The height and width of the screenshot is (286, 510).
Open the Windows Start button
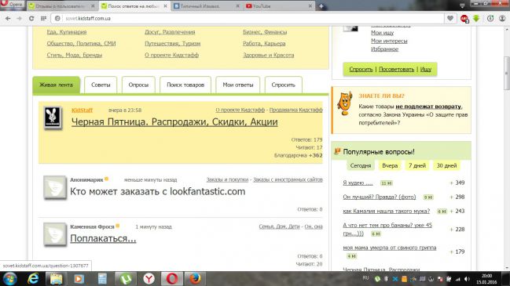click(9, 278)
